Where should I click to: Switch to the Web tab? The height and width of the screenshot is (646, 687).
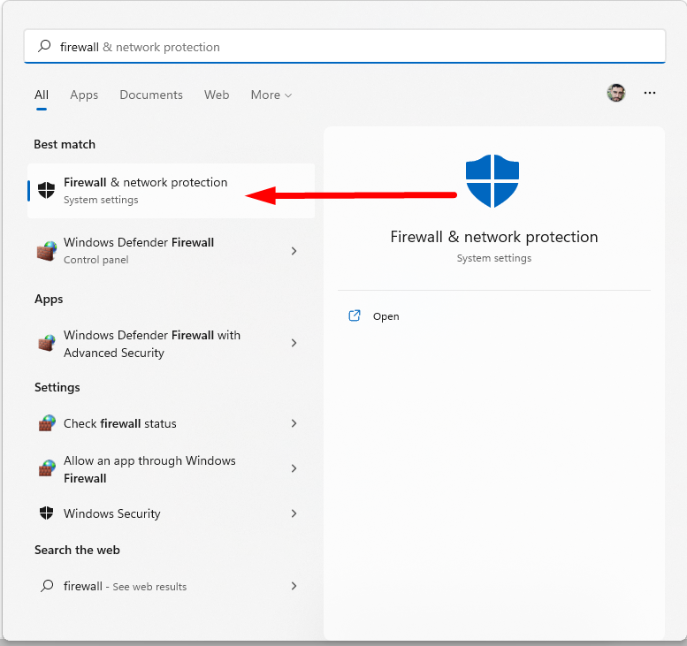[217, 95]
